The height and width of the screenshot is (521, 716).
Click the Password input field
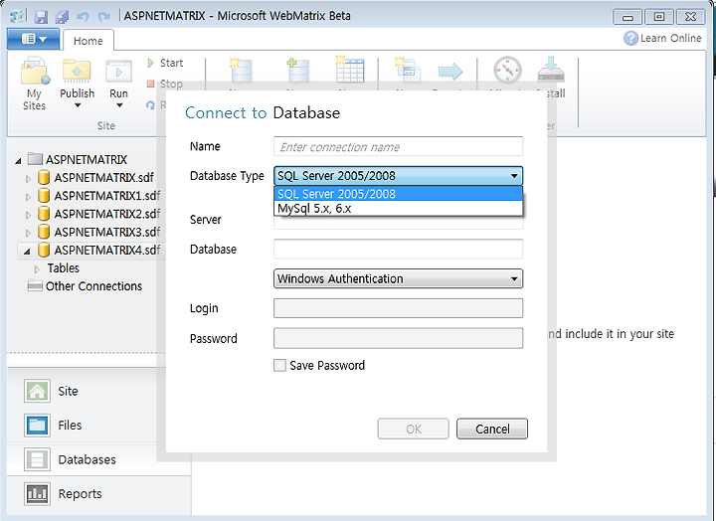(398, 338)
